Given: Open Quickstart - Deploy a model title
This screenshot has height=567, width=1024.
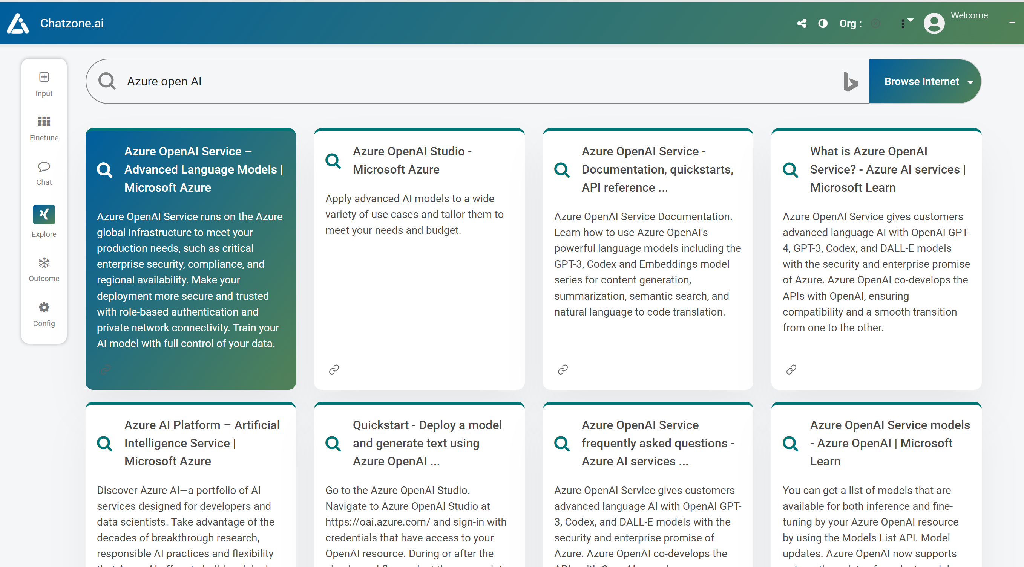Looking at the screenshot, I should [x=427, y=443].
